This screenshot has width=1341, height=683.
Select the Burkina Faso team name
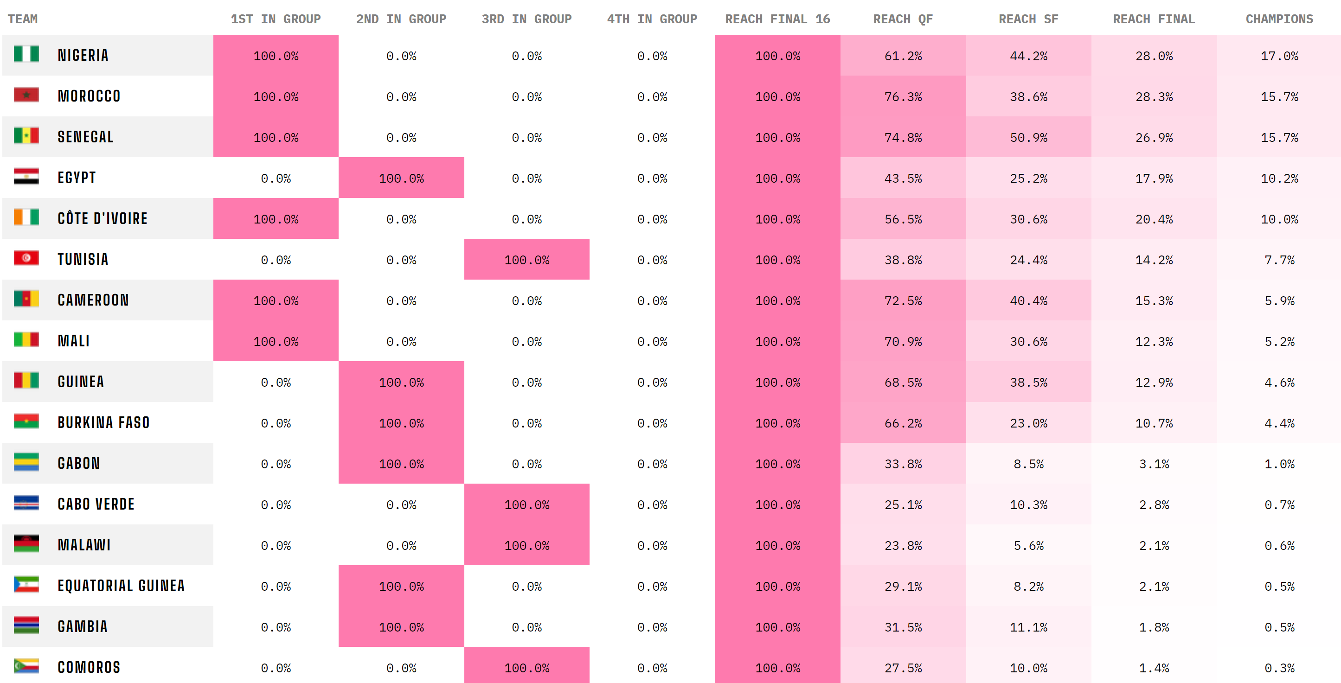(103, 422)
